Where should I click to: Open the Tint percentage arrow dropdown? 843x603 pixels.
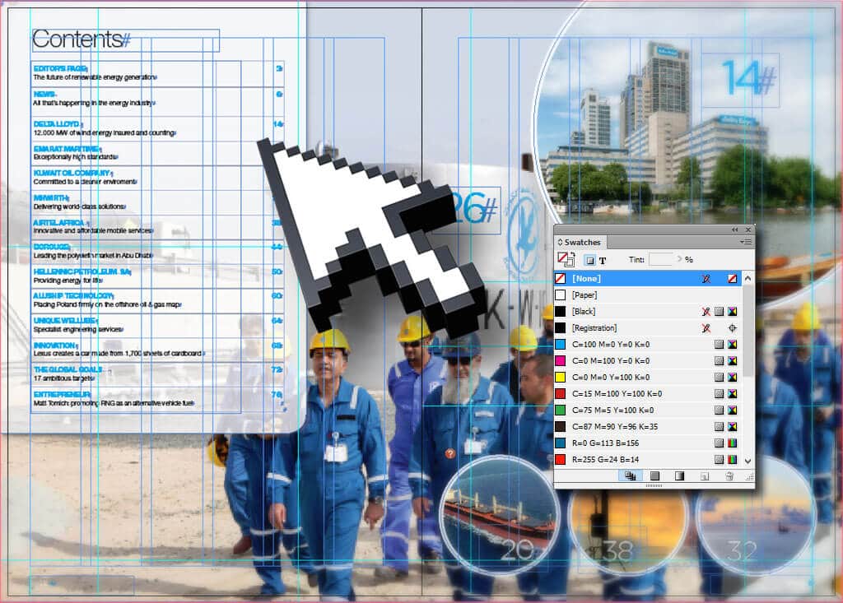point(679,260)
